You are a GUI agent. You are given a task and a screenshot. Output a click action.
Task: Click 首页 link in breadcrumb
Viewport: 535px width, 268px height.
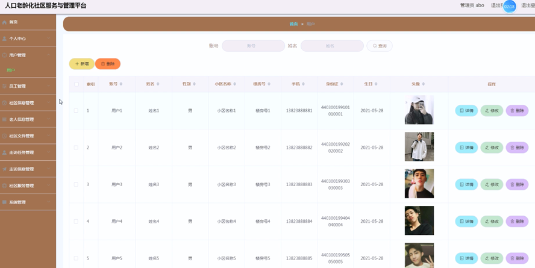pyautogui.click(x=293, y=24)
